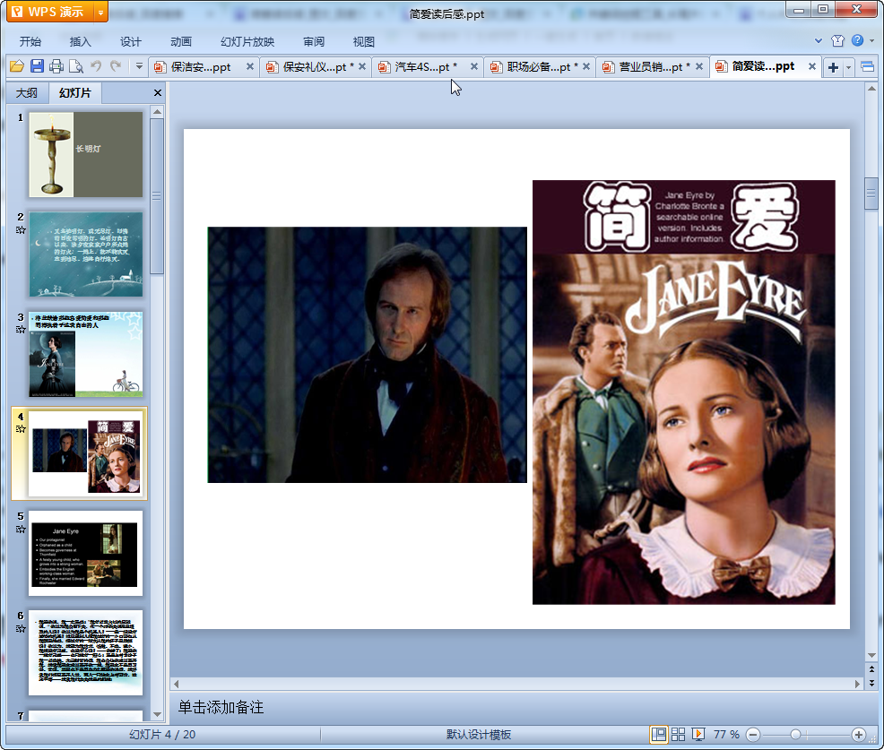
Task: Open the 动画 ribbon tab
Action: tap(181, 42)
